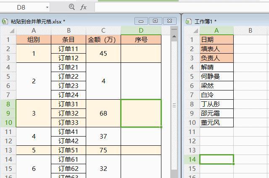269x178 pixels.
Task: Click the magnifier lookup icon near fx
Action: 72,7
